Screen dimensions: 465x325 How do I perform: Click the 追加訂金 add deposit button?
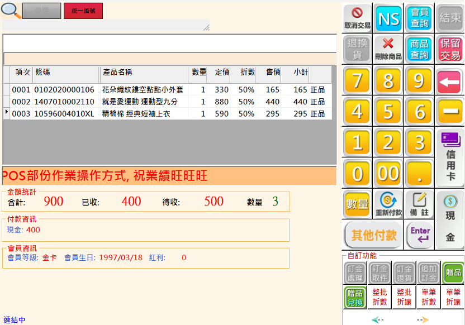tap(429, 273)
